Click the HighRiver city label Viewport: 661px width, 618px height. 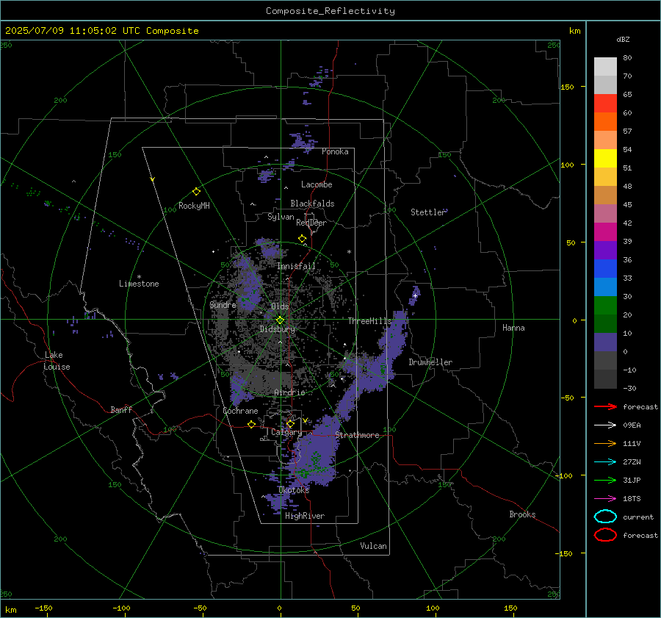[305, 516]
